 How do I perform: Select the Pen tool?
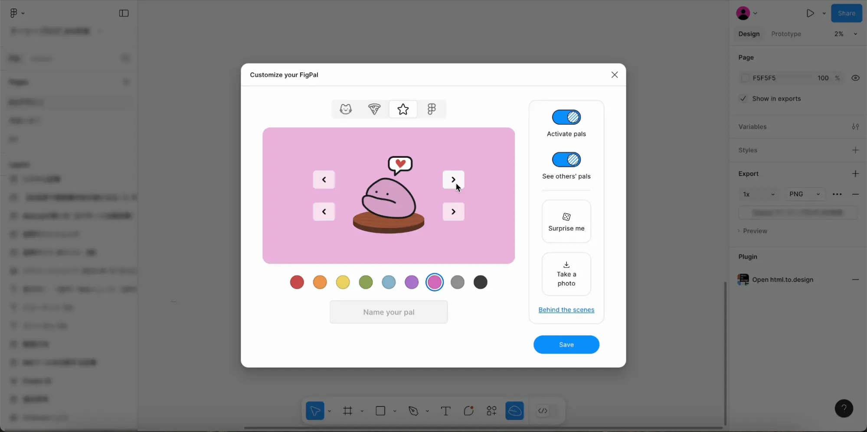tap(413, 411)
